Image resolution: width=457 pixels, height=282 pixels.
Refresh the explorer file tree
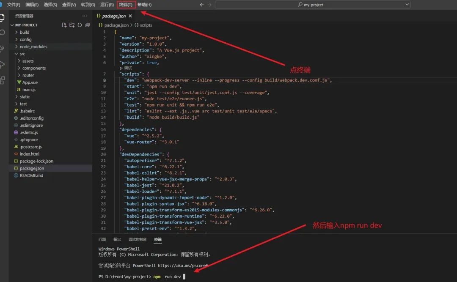80,25
